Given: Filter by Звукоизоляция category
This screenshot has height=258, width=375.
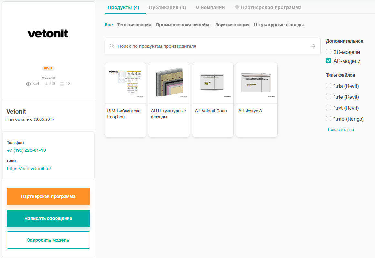Looking at the screenshot, I should 232,25.
